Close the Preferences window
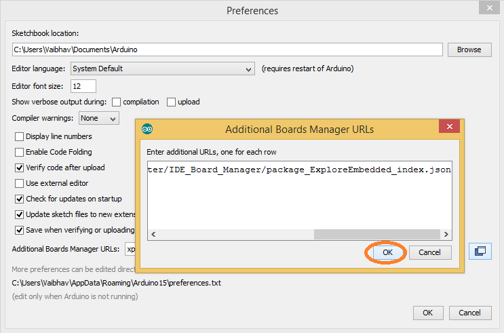504x333 pixels. click(489, 7)
